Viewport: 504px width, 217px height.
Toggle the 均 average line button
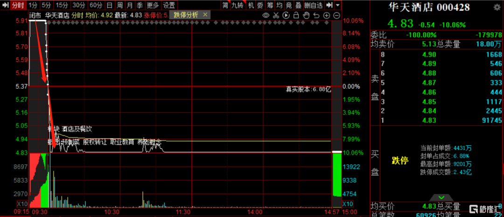coord(280,5)
